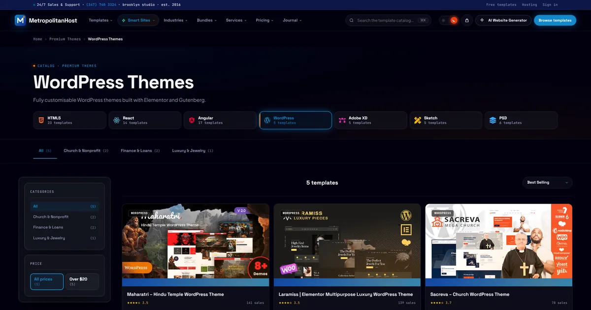
Task: Select the PSD 6 templates card
Action: [x=522, y=120]
